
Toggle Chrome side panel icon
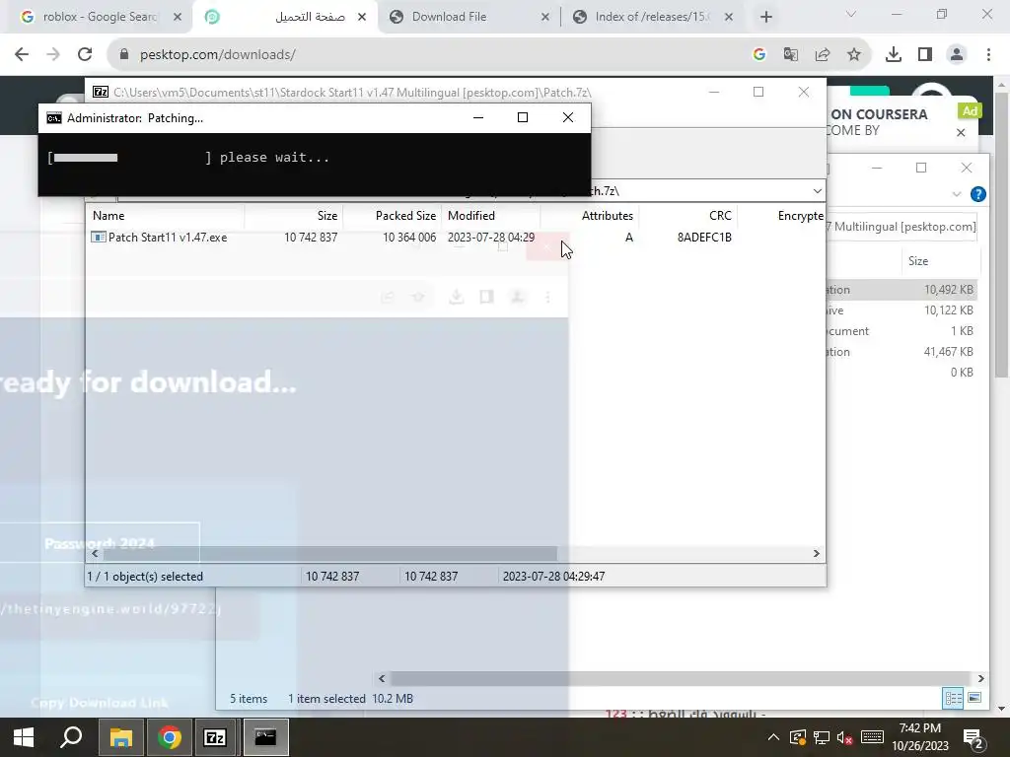tap(925, 55)
